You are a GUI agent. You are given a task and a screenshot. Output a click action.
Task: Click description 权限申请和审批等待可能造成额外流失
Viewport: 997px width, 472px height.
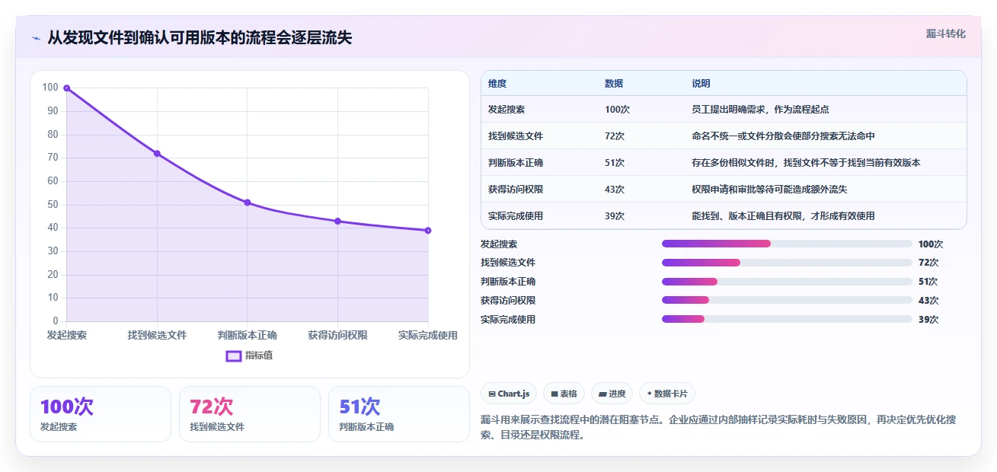pyautogui.click(x=769, y=190)
